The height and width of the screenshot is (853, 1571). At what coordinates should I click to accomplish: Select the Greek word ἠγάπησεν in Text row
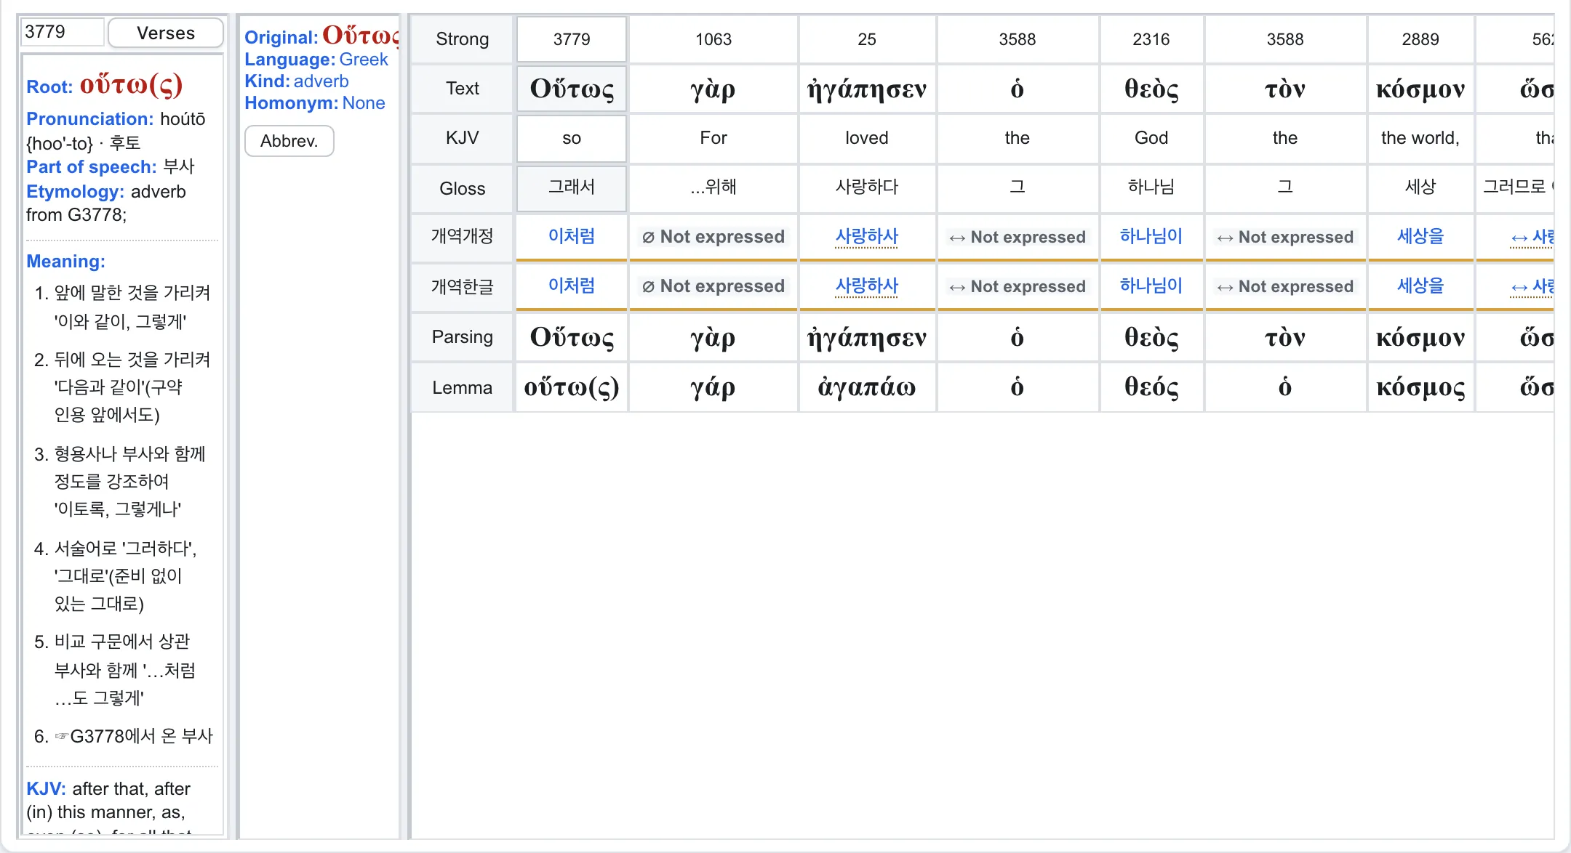pos(867,89)
